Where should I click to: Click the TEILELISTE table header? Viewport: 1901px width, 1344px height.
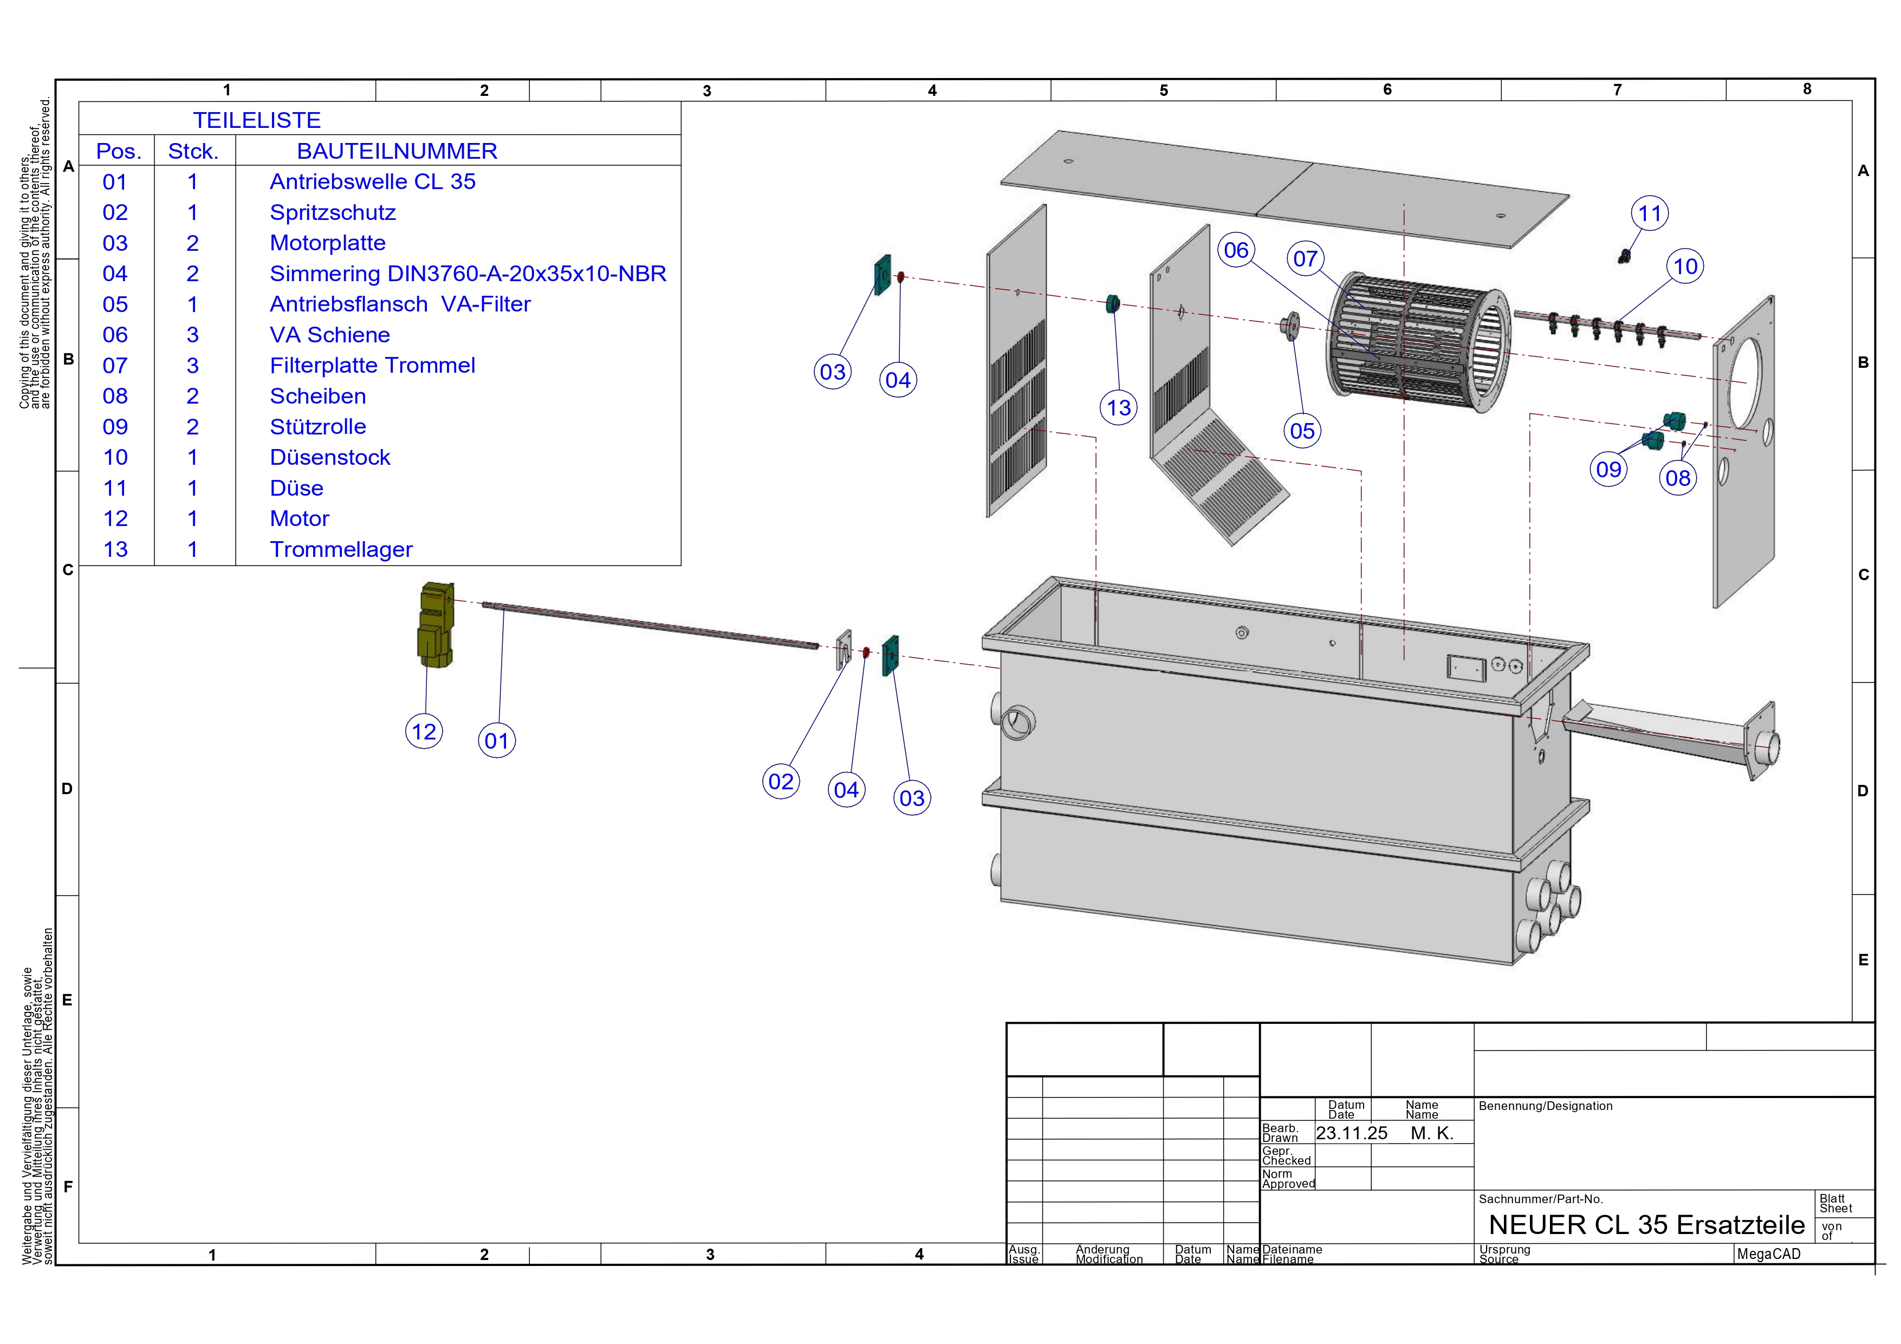(x=257, y=120)
